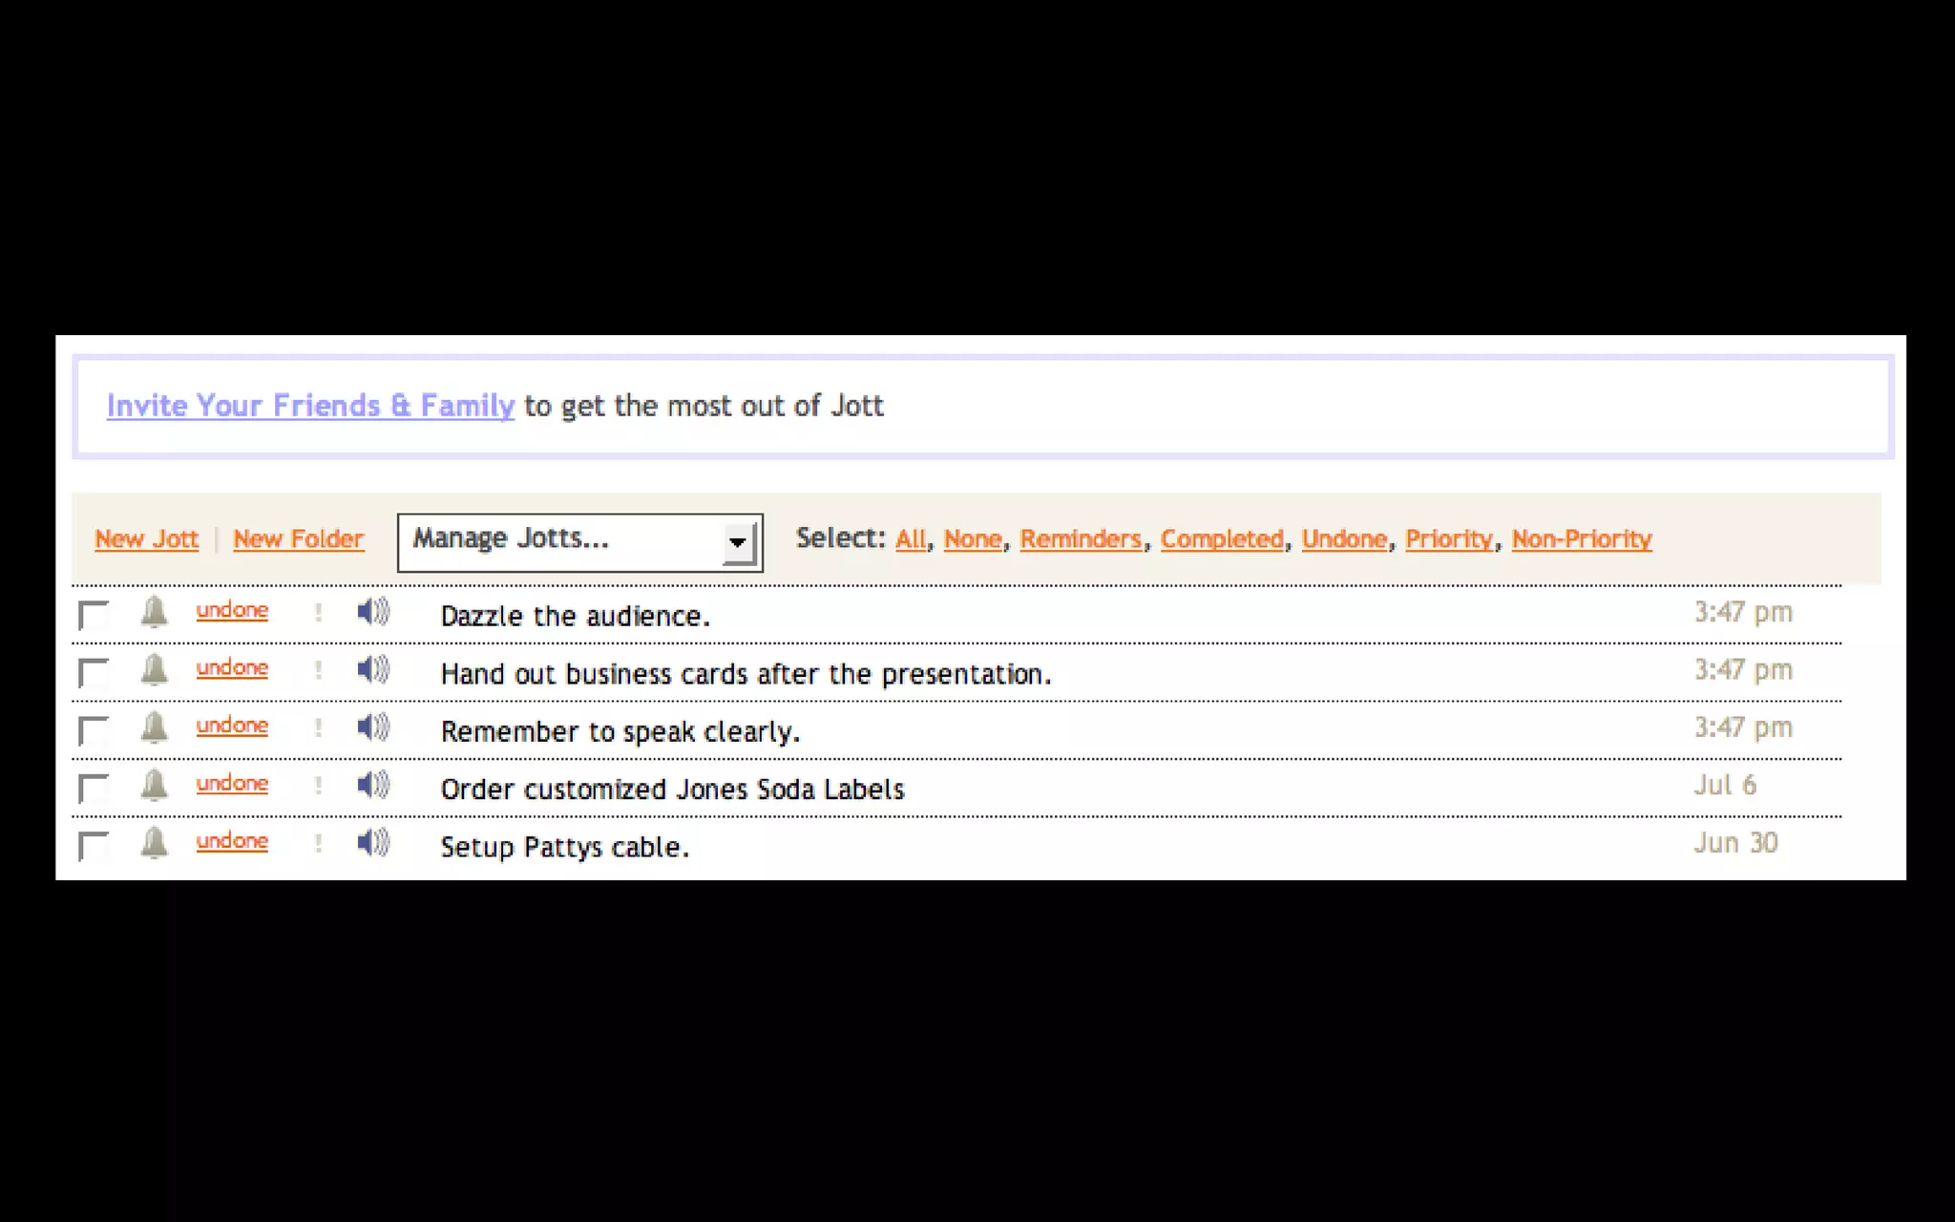Click reminder bell on "Setup Pattys cable" row

pos(154,843)
